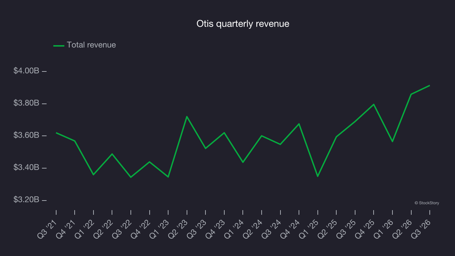Click the Q1 '22 x-axis label

click(85, 229)
